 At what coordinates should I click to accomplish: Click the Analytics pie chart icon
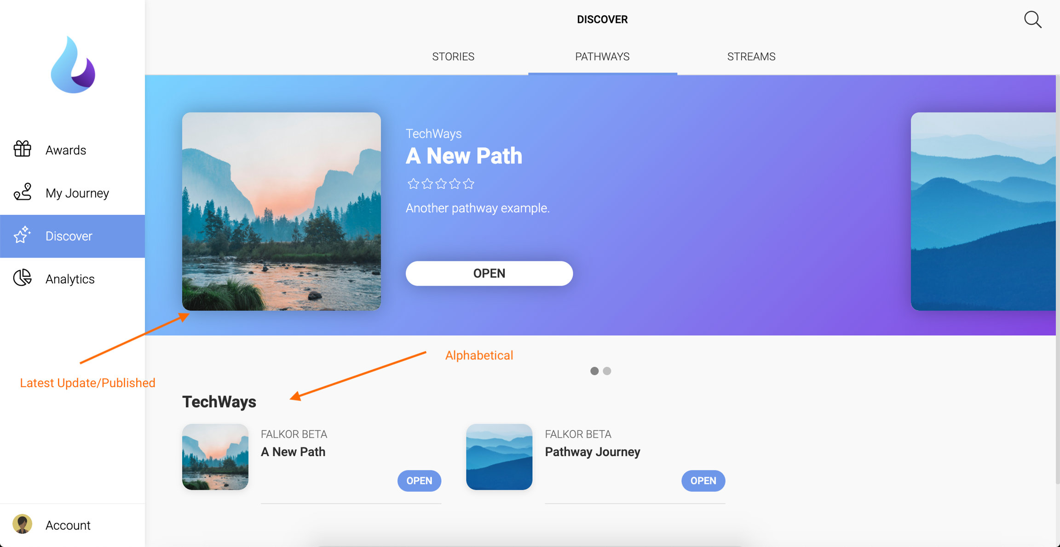(x=22, y=278)
